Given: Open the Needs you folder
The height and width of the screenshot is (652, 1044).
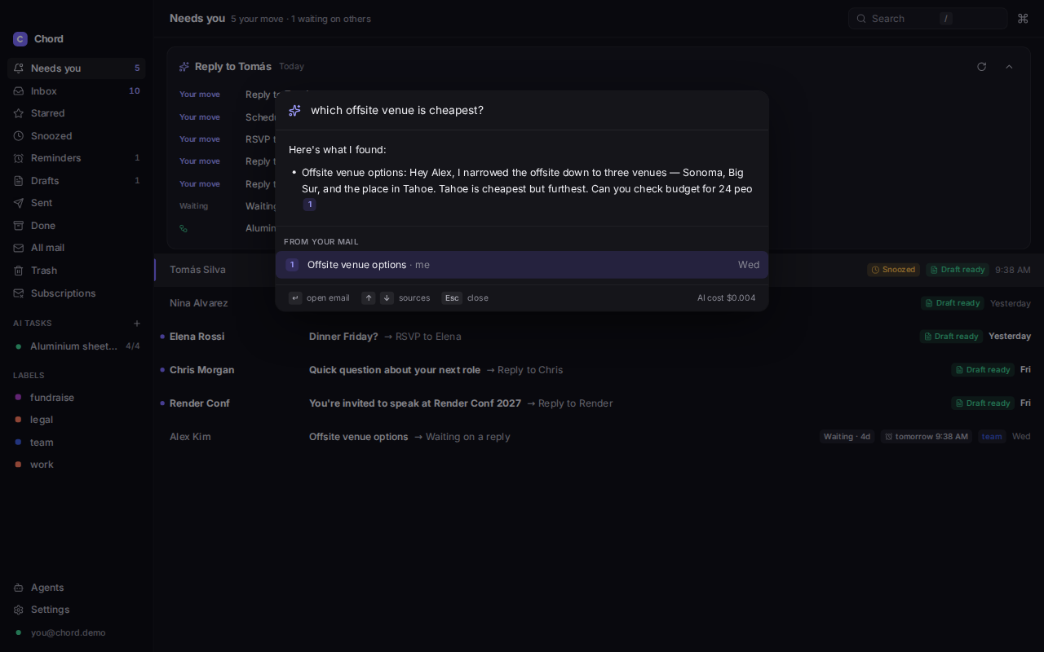Looking at the screenshot, I should pos(77,68).
